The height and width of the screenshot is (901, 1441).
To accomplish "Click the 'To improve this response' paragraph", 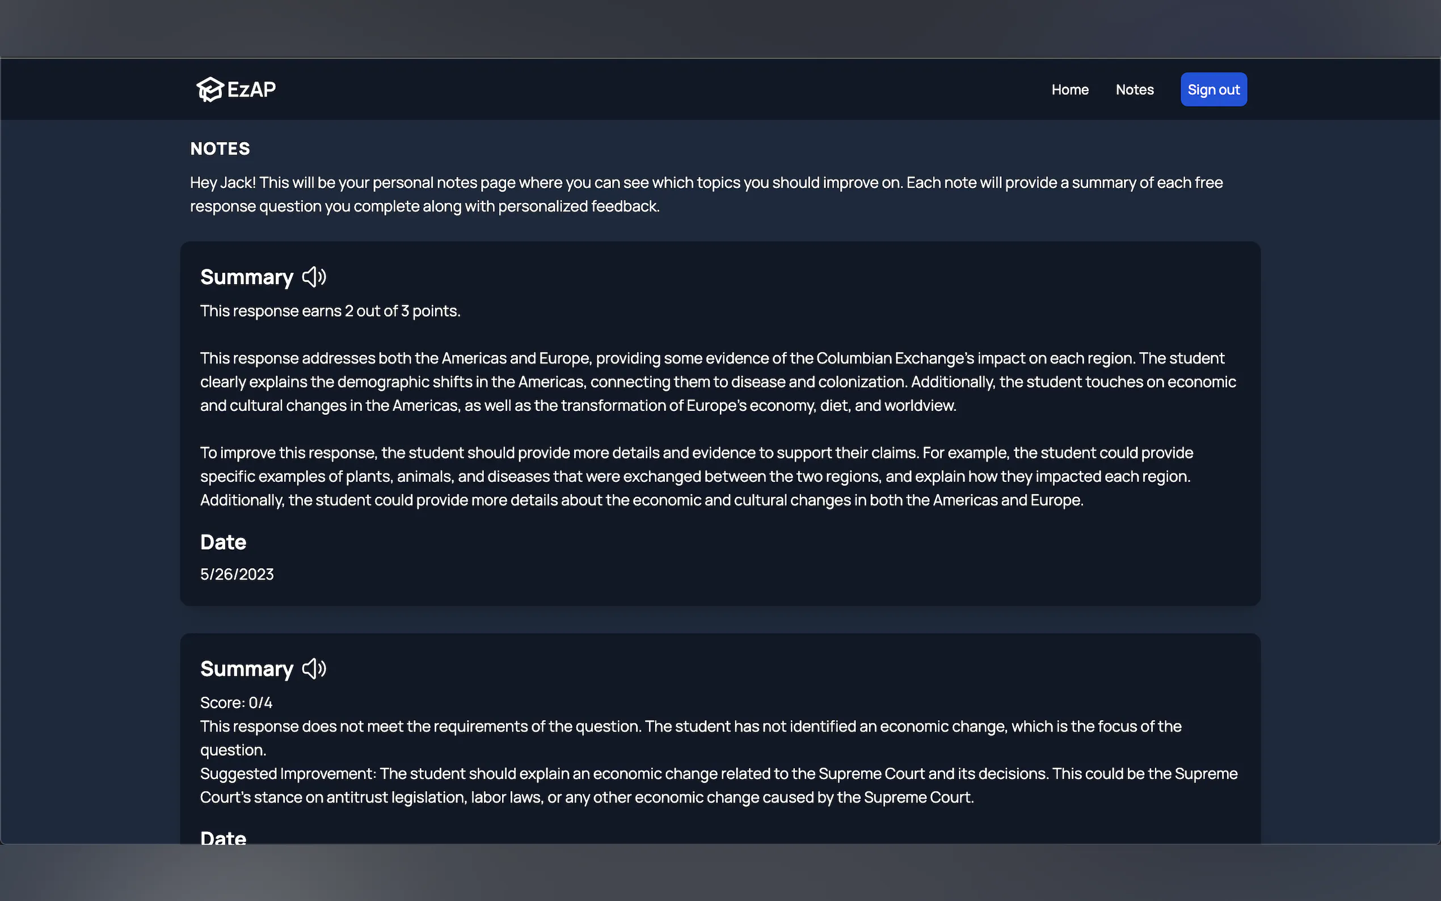I will (x=696, y=476).
